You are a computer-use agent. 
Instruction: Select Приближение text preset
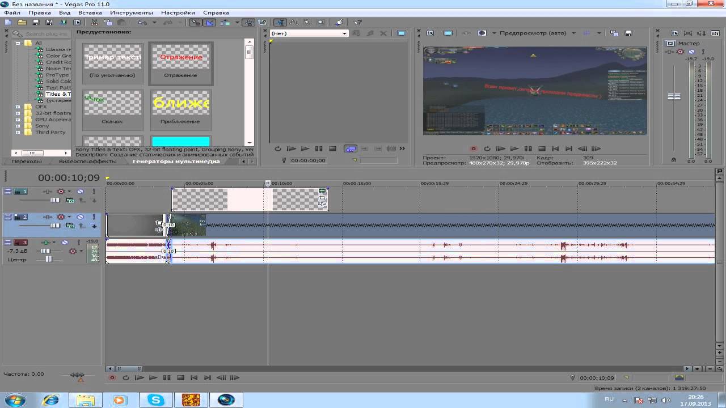[x=180, y=109]
